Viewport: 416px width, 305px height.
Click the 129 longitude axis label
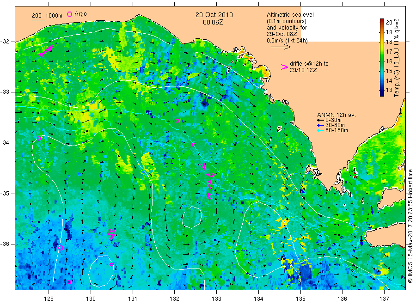point(49,299)
